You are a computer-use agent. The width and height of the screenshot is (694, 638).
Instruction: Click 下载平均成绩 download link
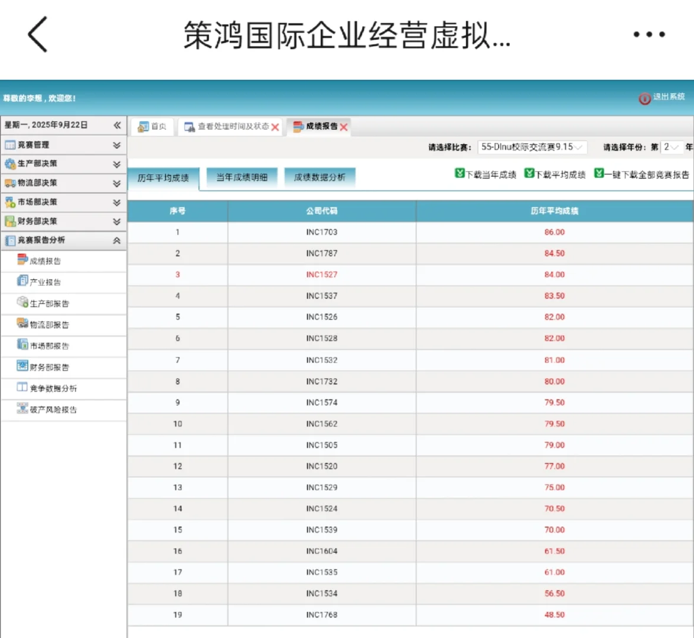[x=561, y=175]
